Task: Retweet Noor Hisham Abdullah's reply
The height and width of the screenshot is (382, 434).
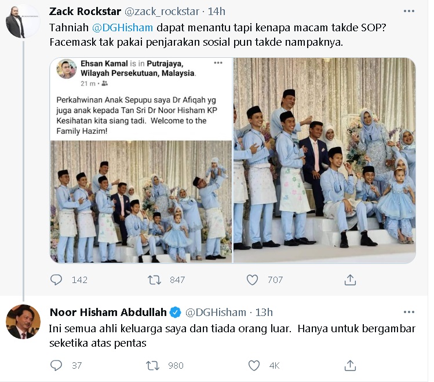Action: pyautogui.click(x=152, y=365)
